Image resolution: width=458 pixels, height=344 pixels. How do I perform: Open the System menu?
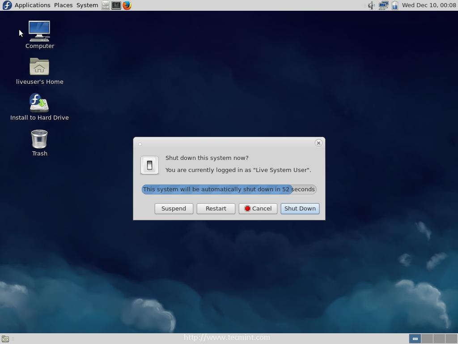click(x=87, y=5)
